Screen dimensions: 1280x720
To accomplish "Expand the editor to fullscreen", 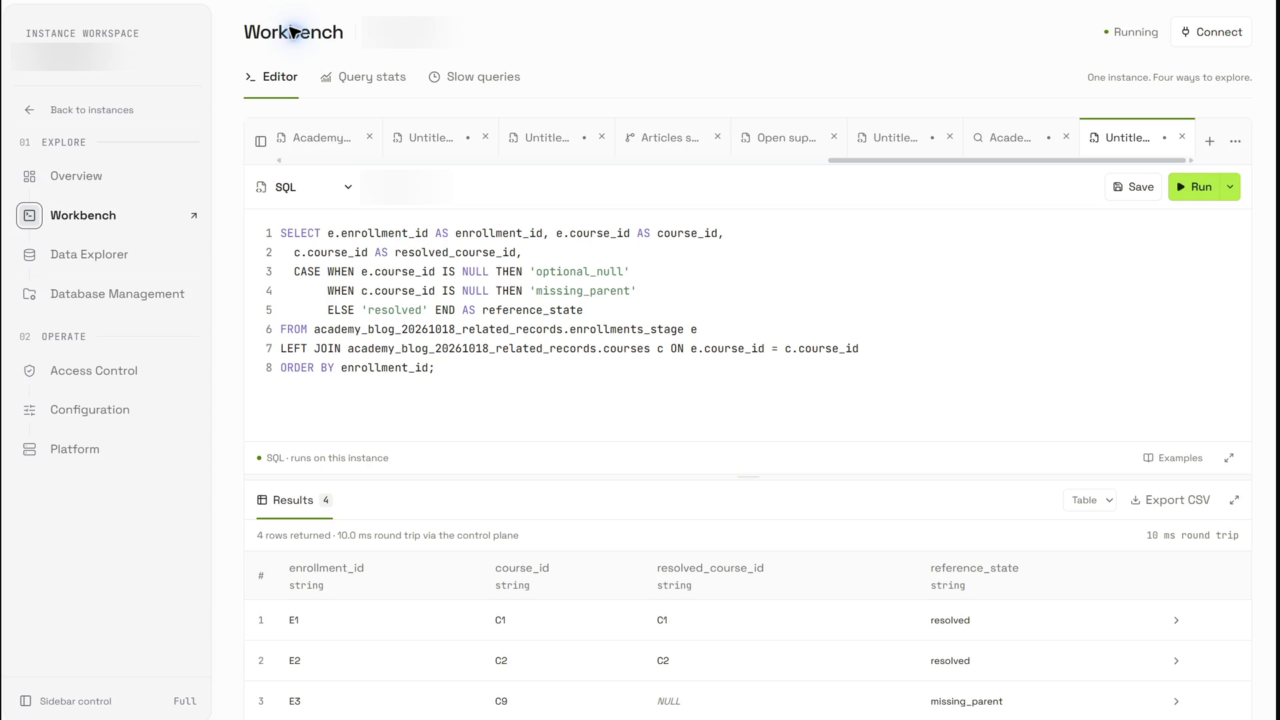I will point(1229,458).
